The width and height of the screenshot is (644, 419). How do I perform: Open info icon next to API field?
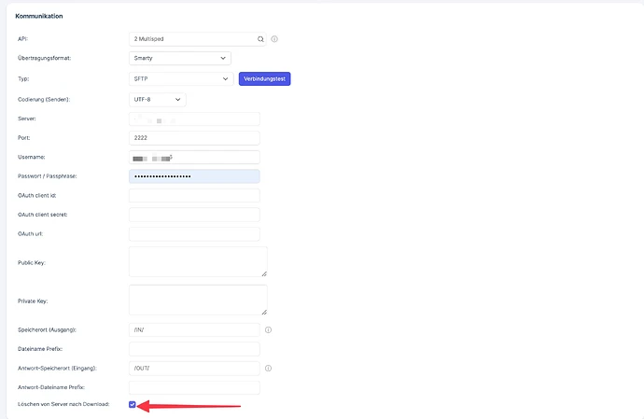tap(274, 39)
